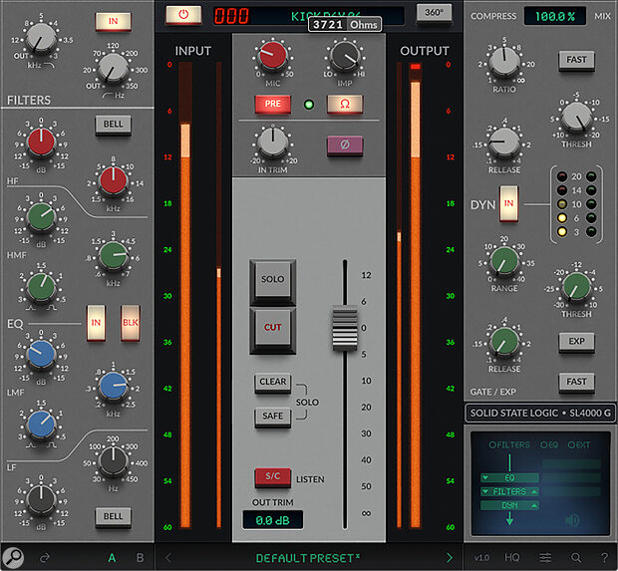Click the compressor RATIO knob
Viewport: 618px width, 571px height.
click(504, 61)
